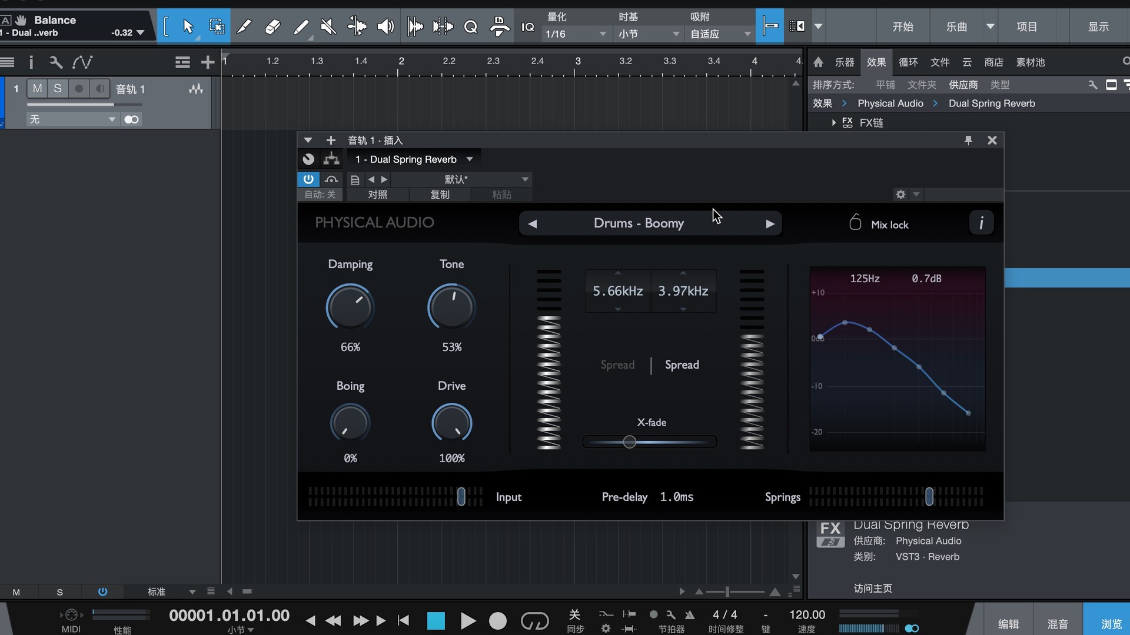Select the right Spread option
The image size is (1130, 635).
click(682, 365)
